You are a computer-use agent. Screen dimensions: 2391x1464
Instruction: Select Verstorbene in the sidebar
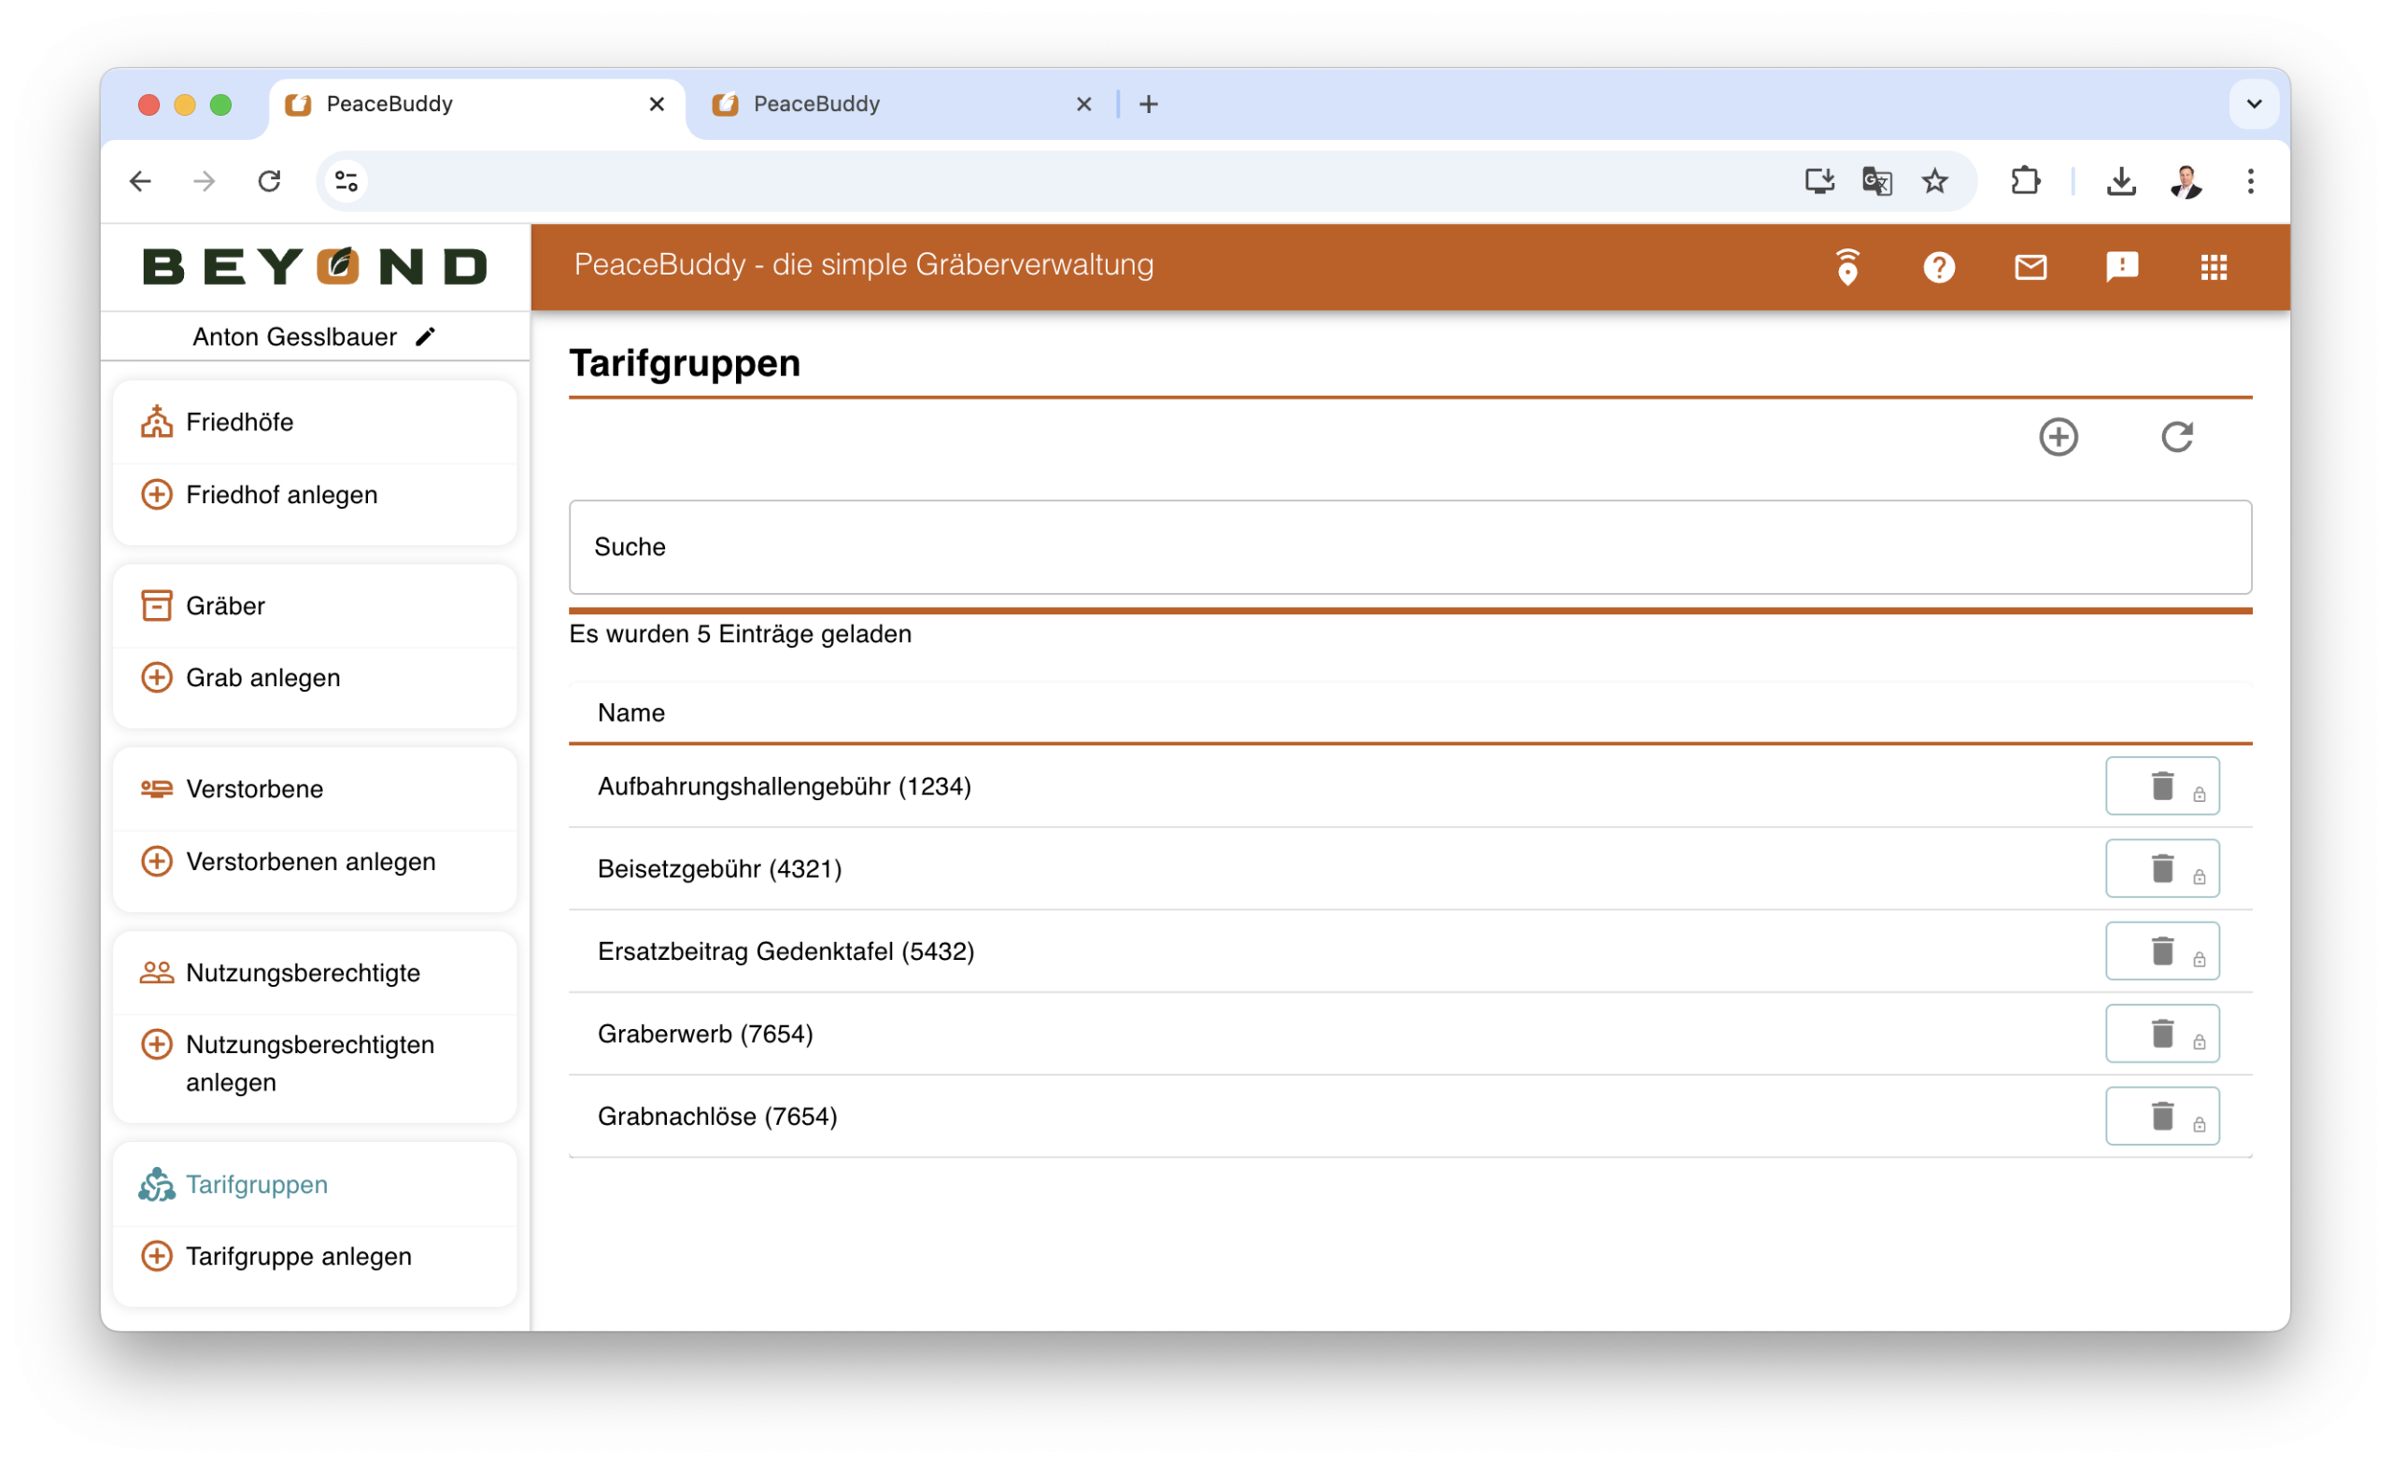(x=254, y=789)
